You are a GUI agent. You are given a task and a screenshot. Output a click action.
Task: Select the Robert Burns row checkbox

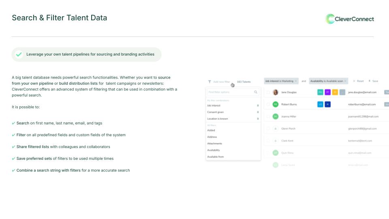point(268,104)
